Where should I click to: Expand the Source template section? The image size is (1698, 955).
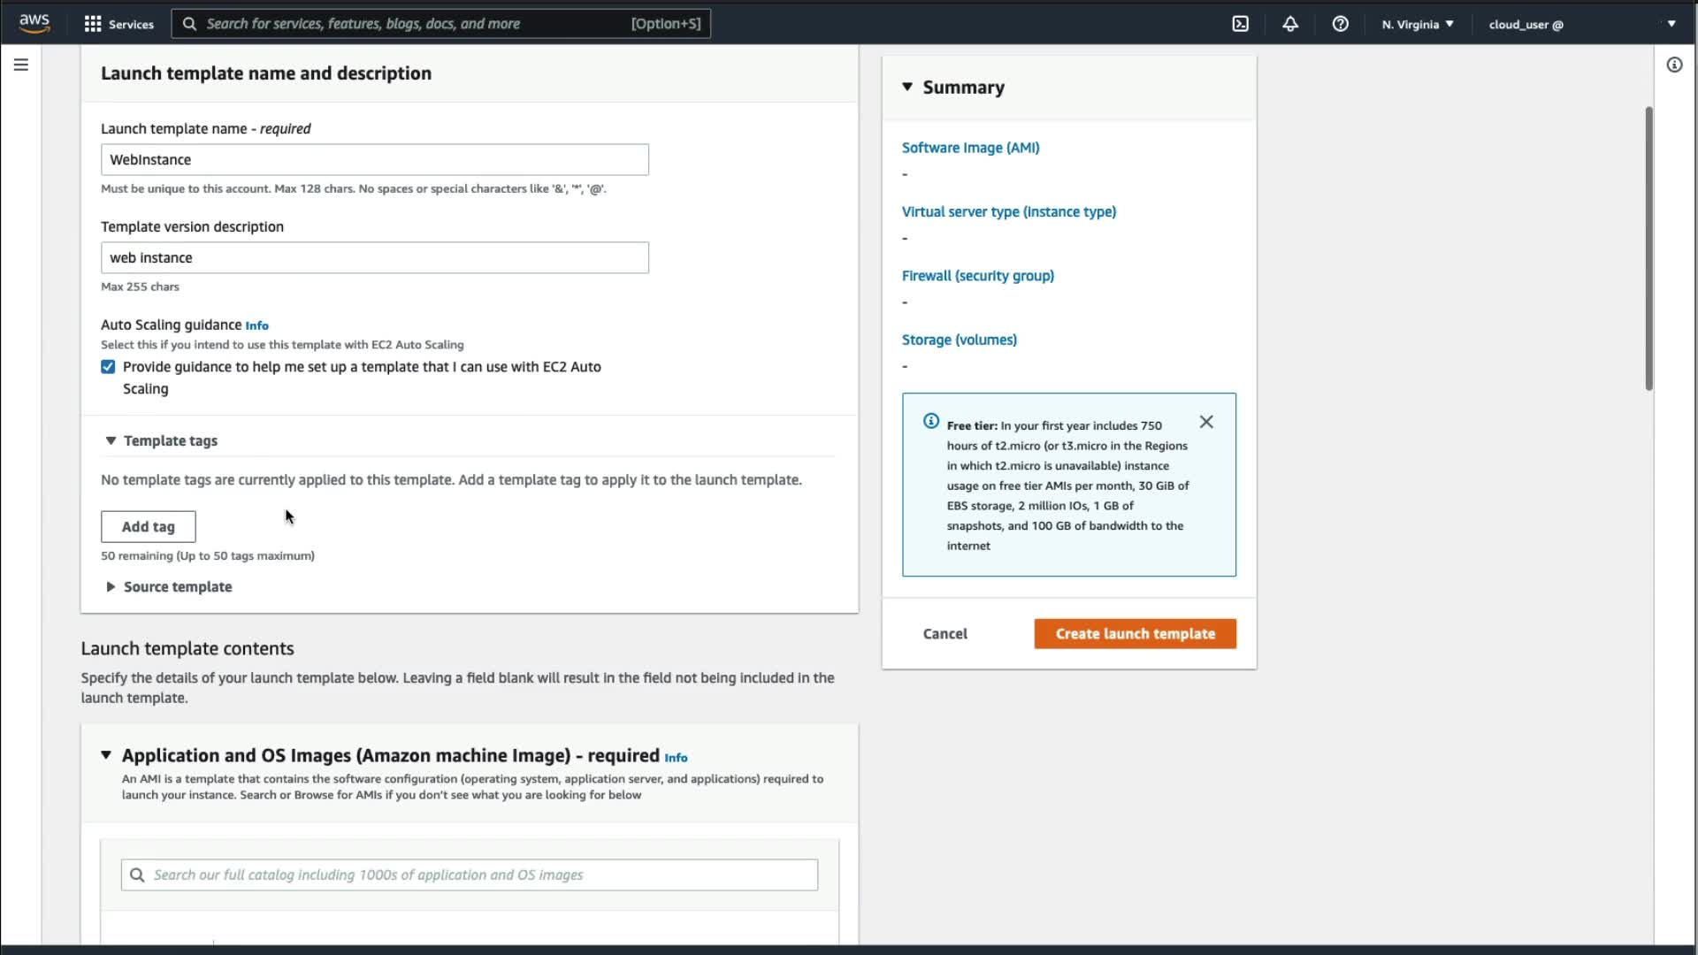click(111, 587)
